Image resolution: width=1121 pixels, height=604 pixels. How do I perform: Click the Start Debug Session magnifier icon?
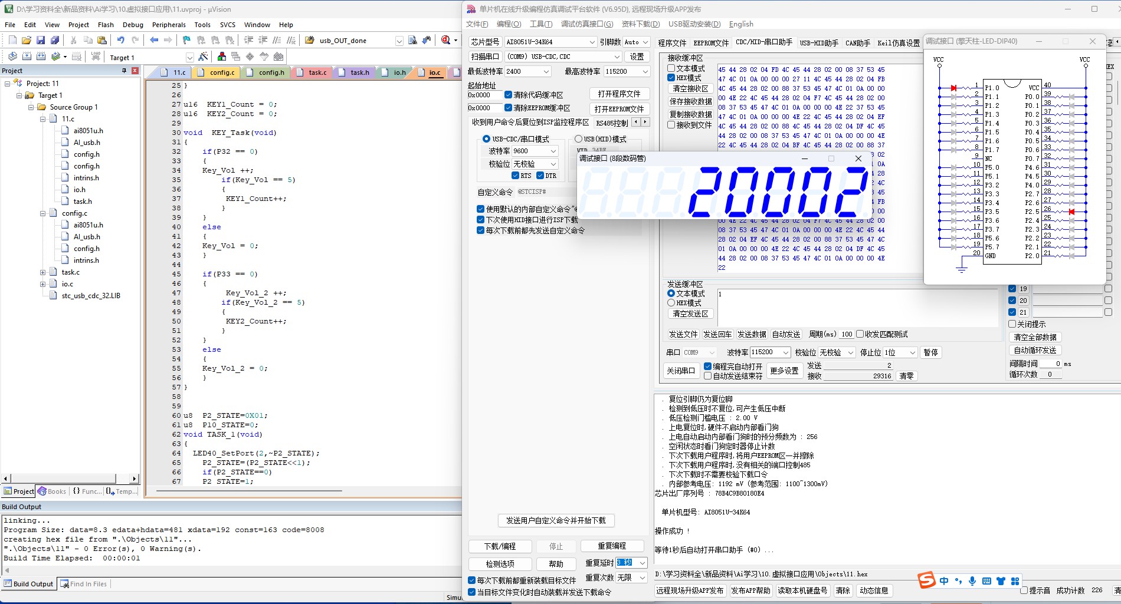pos(446,40)
